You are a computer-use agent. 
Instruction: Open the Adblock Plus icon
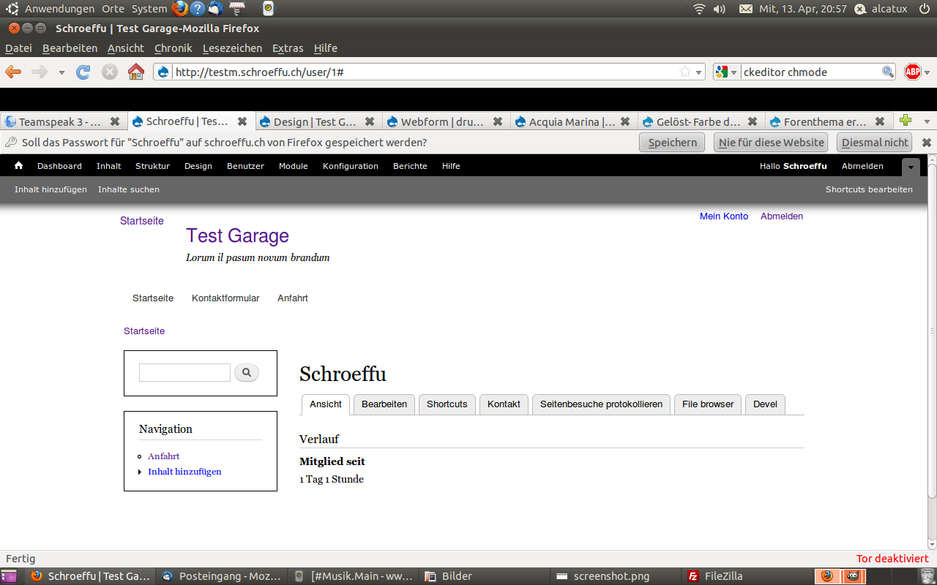[912, 72]
